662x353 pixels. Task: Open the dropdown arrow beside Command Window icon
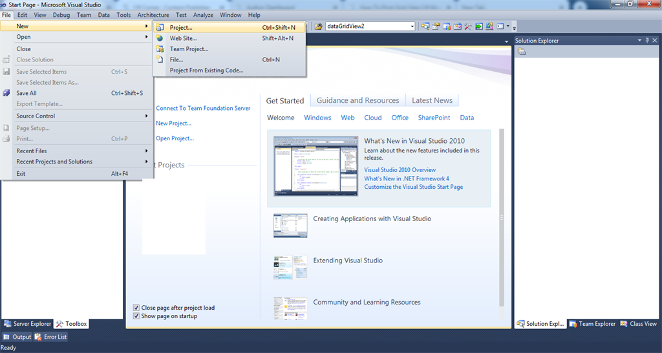click(508, 26)
